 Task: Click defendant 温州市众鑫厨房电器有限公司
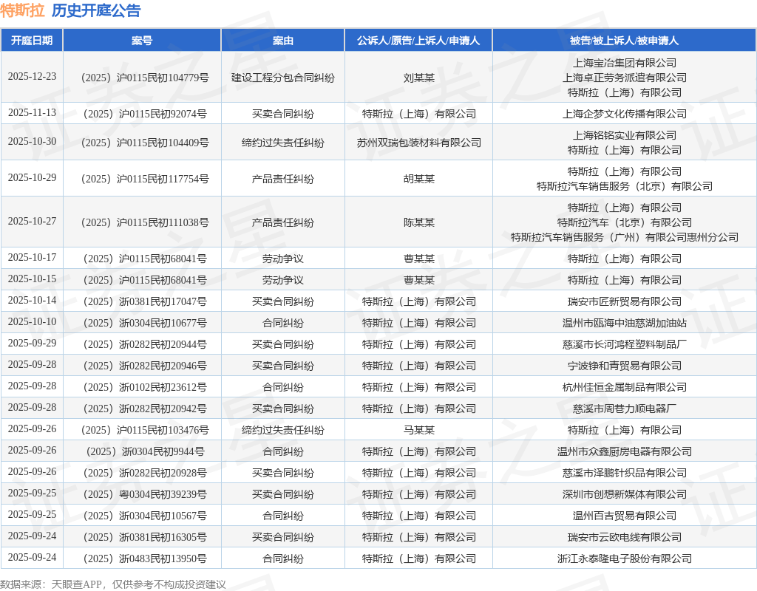(624, 451)
